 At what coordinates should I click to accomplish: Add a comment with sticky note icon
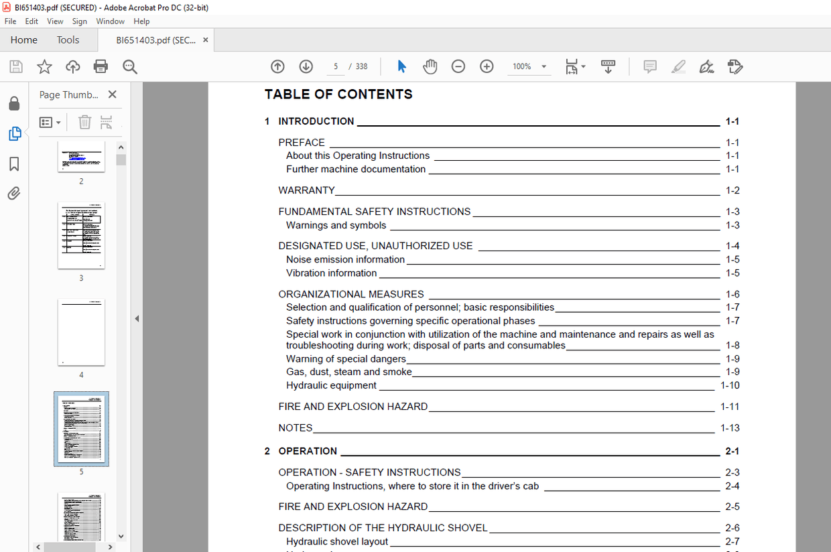coord(649,66)
